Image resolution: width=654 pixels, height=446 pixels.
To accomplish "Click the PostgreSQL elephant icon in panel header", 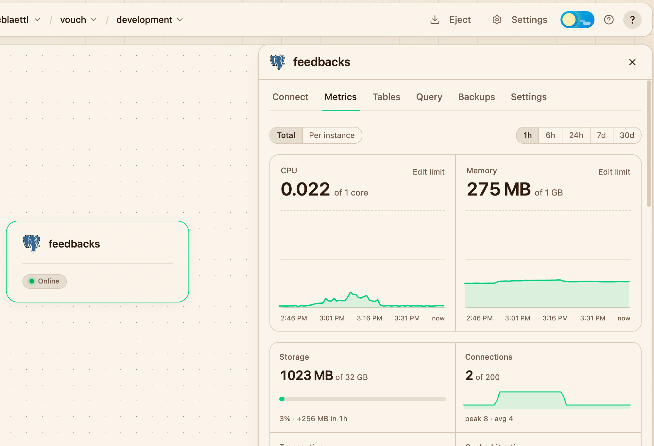I will 277,62.
